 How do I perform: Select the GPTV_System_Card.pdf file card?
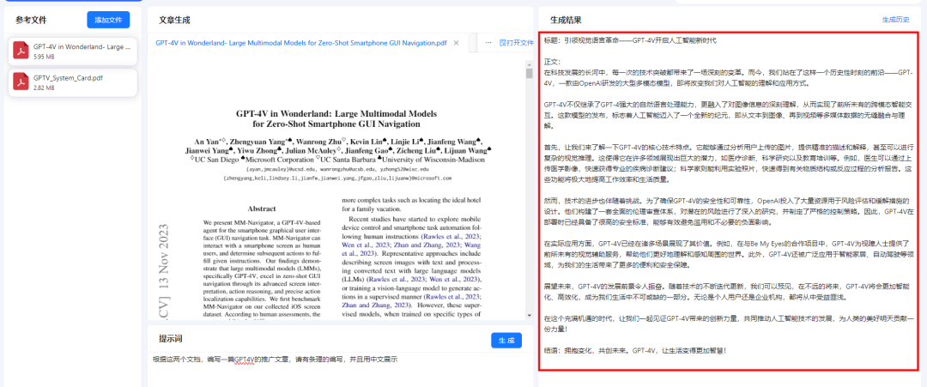(75, 82)
